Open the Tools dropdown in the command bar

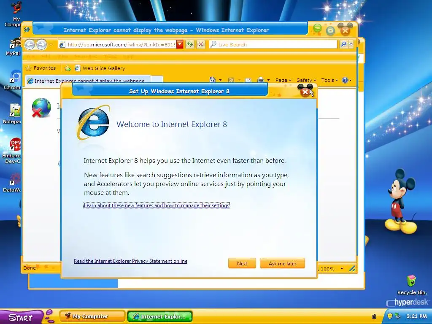329,80
